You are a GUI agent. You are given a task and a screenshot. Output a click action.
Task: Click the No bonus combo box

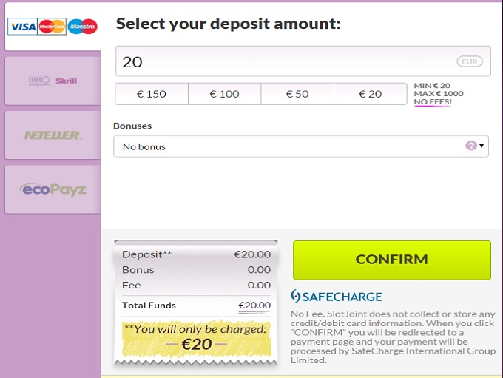288,146
